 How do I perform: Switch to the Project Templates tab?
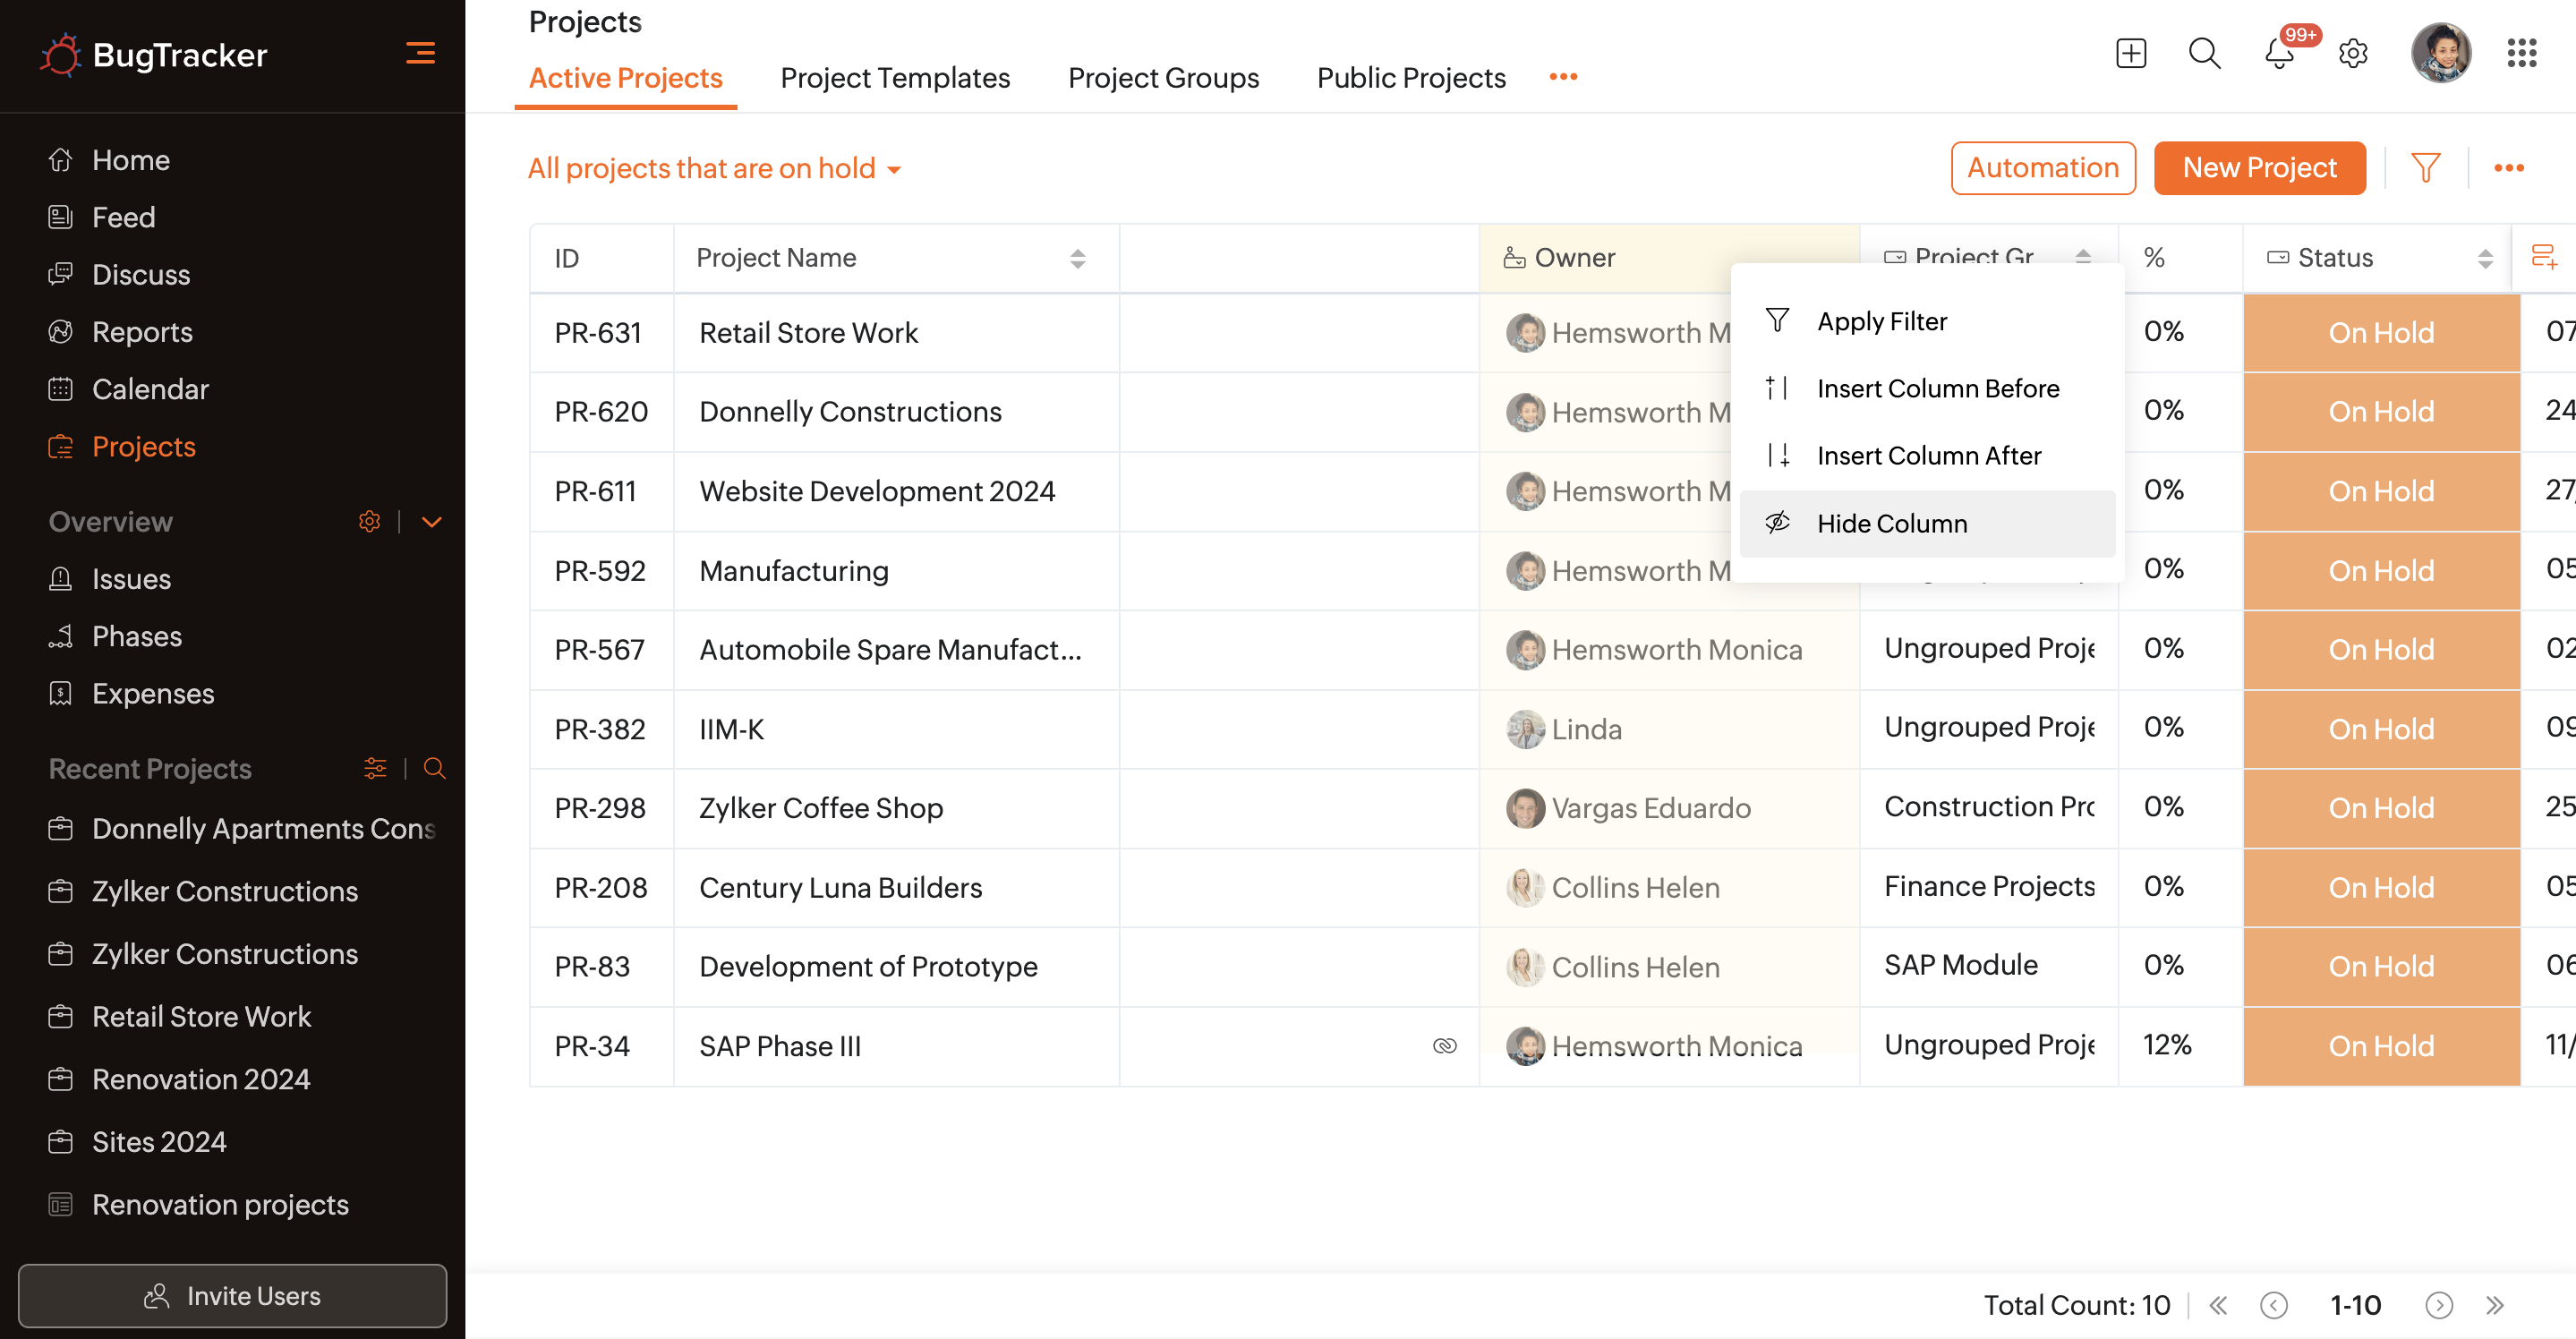coord(894,77)
